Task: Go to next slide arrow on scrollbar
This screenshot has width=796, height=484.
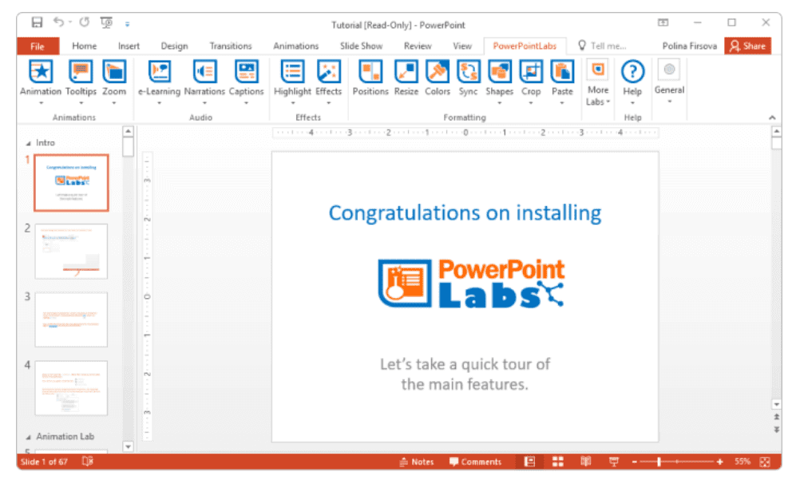Action: point(776,429)
